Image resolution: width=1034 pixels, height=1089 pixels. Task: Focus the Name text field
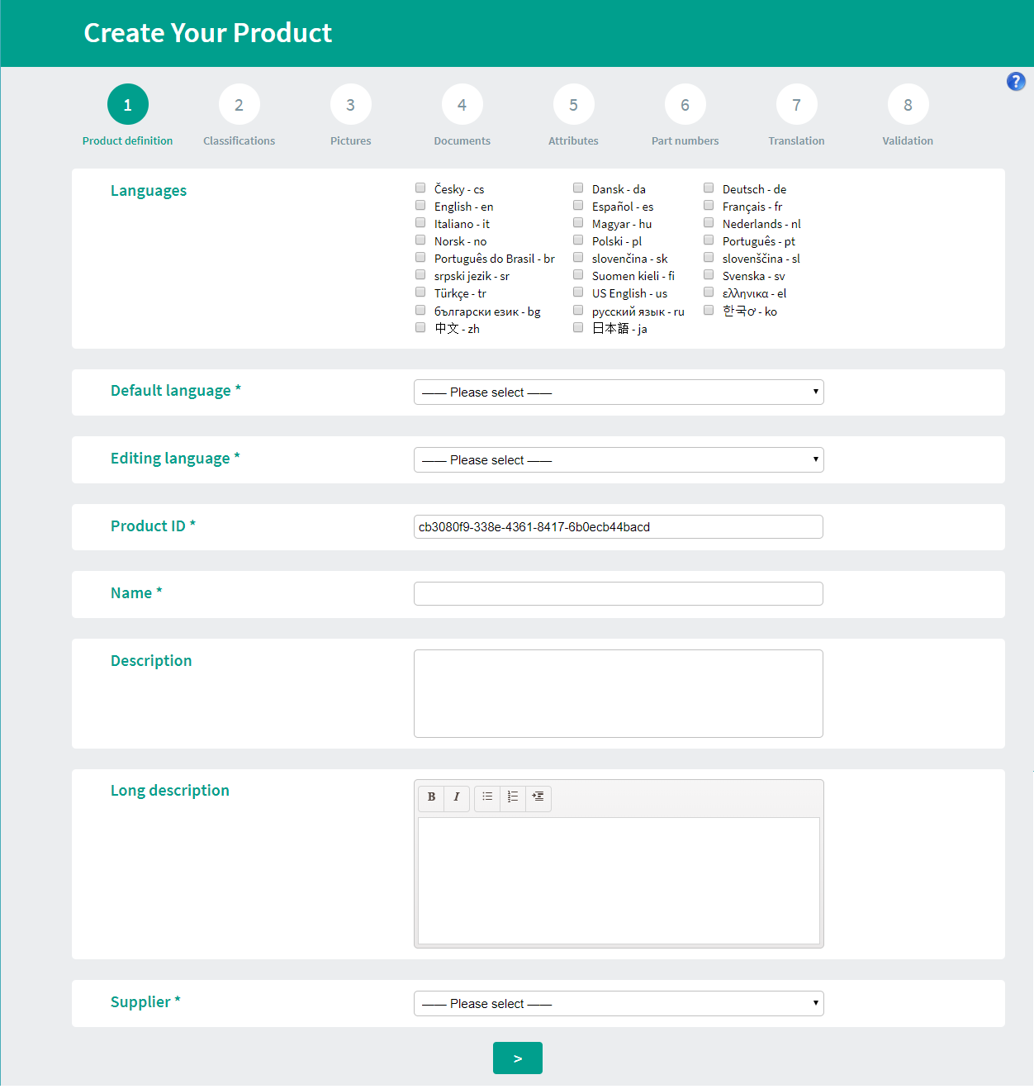tap(619, 594)
